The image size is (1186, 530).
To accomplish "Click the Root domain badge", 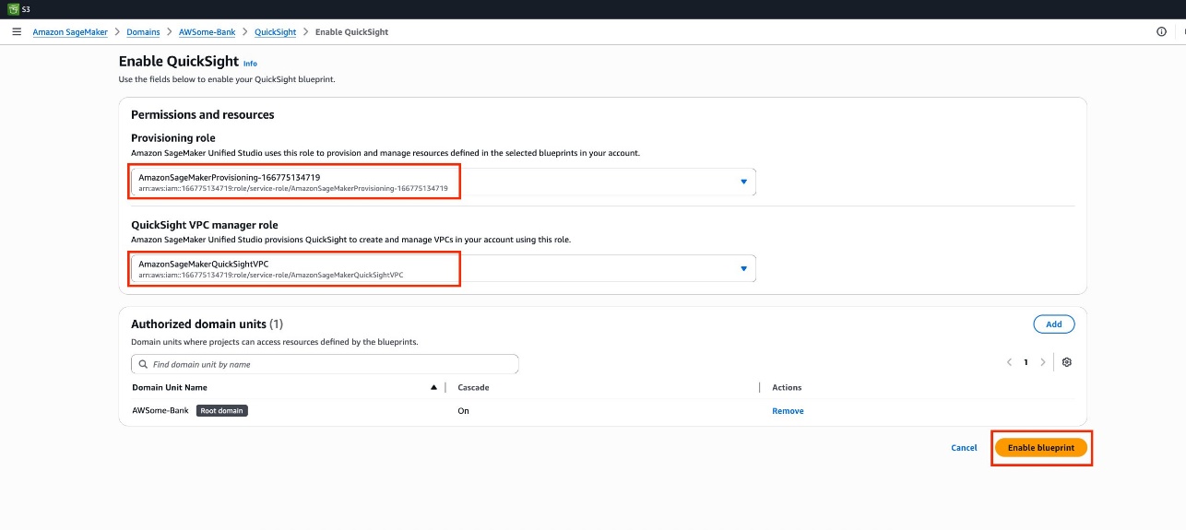I will [222, 411].
